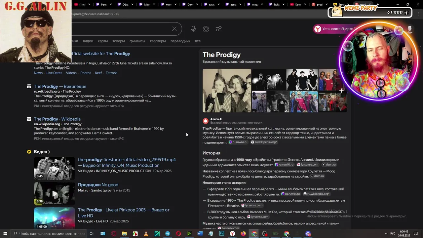423x238 pixels.
Task: Open File Explorer from the taskbar
Action: coord(124,234)
